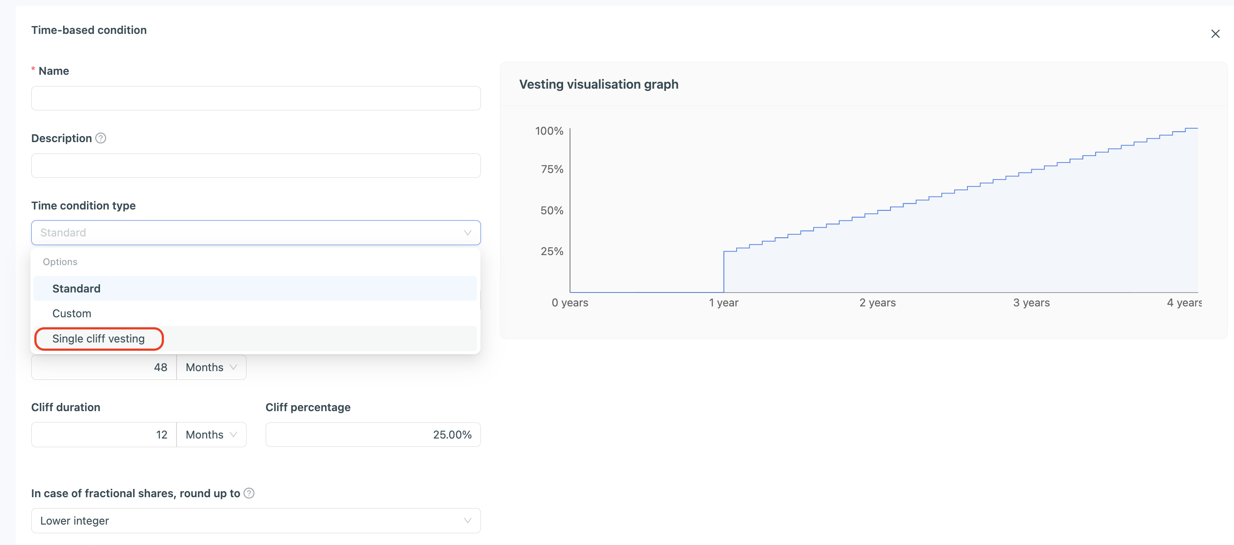Viewport: 1234px width, 545px height.
Task: Click into the Description input field
Action: 256,166
